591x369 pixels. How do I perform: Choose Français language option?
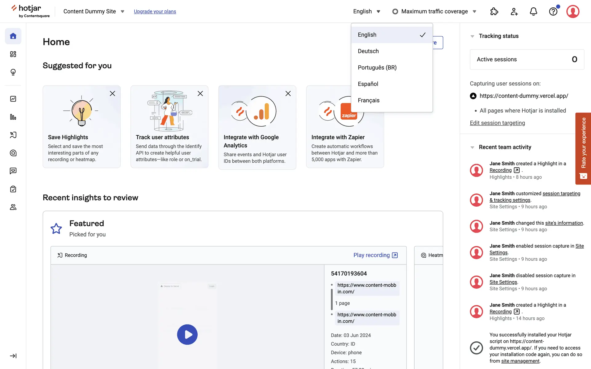(x=368, y=100)
